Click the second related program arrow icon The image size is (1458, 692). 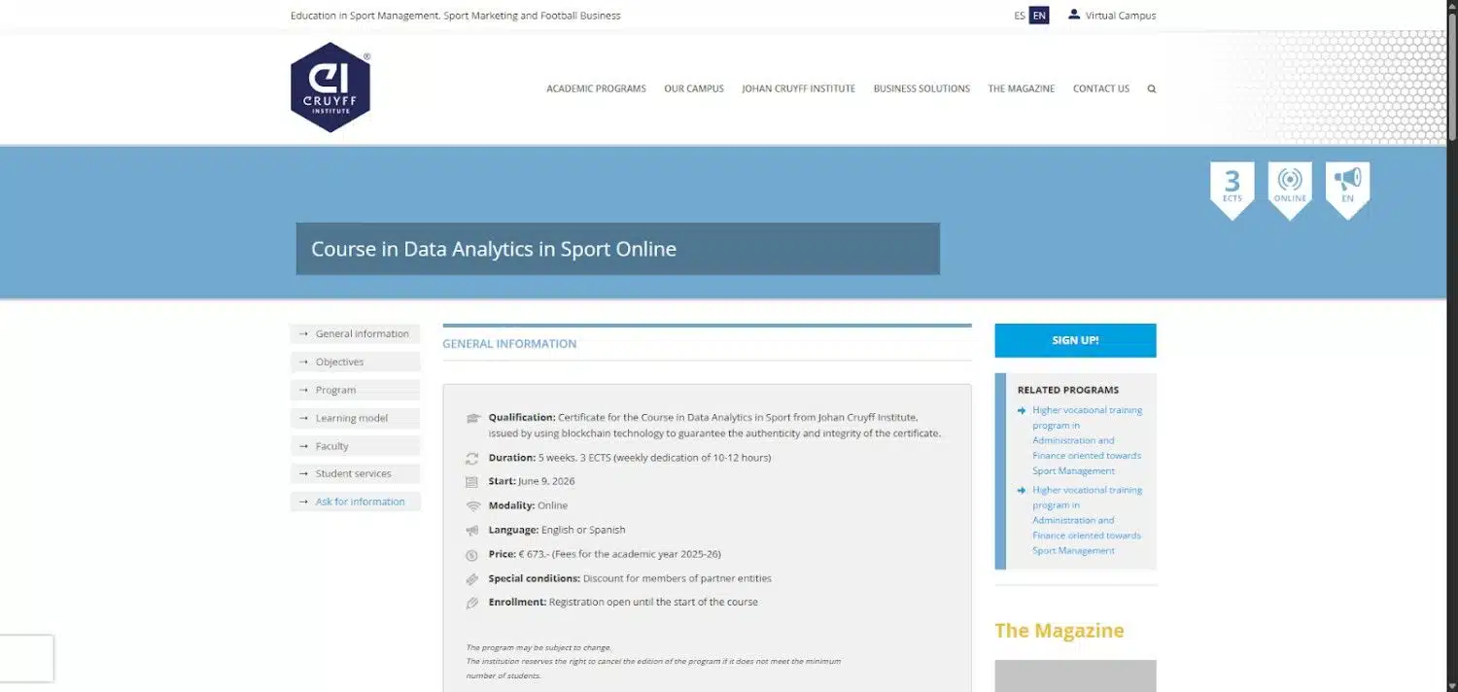[1022, 490]
